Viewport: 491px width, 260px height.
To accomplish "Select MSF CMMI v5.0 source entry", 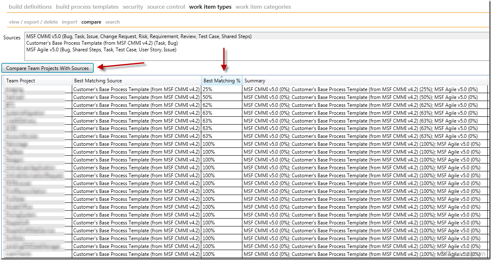I will coord(257,36).
